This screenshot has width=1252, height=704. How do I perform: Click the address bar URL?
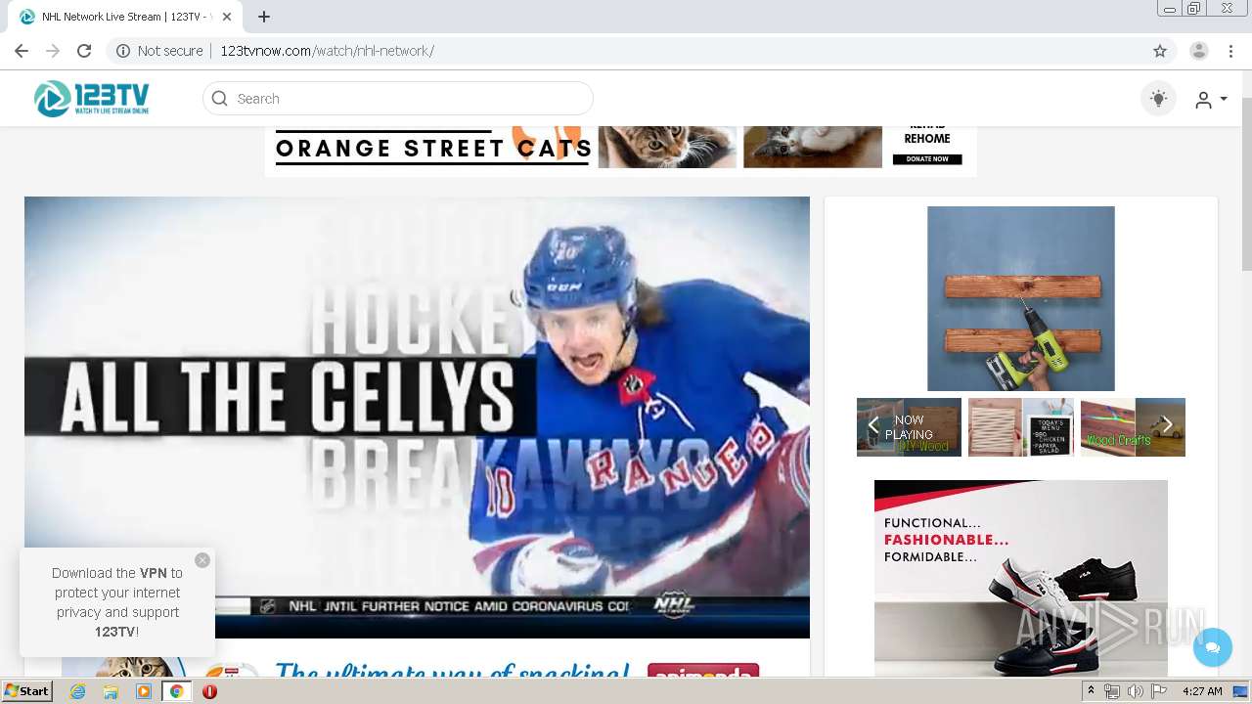coord(327,51)
